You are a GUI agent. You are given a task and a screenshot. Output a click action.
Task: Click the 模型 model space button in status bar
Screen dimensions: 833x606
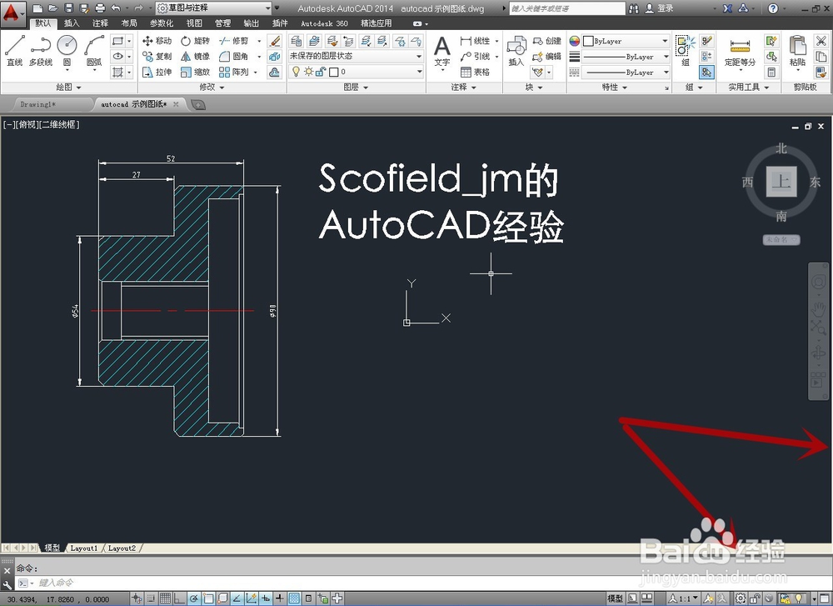tap(616, 598)
